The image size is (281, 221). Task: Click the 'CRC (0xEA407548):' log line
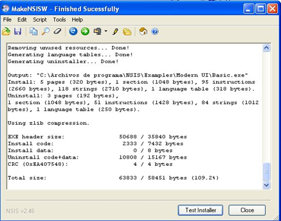coord(90,164)
